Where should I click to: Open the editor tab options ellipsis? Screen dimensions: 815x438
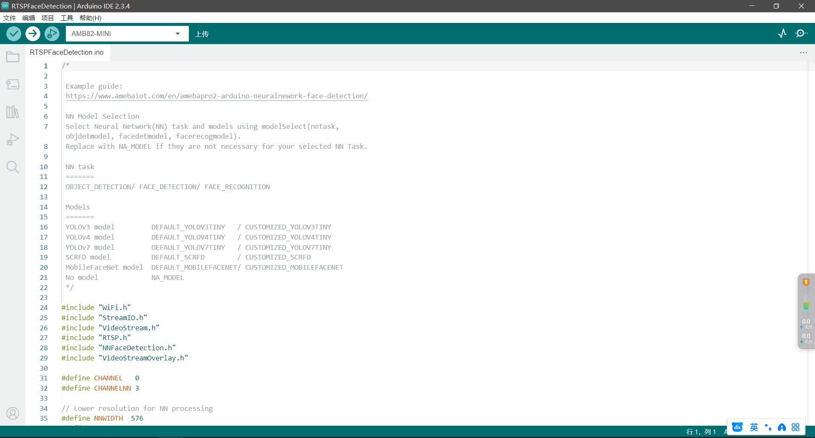(x=804, y=53)
